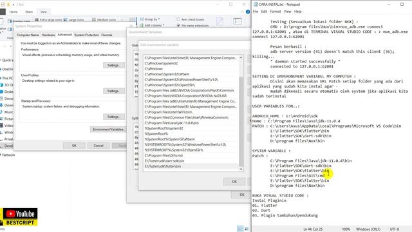The width and height of the screenshot is (412, 232).
Task: Click OK in Edit environment variable dialog
Action: pos(234,182)
